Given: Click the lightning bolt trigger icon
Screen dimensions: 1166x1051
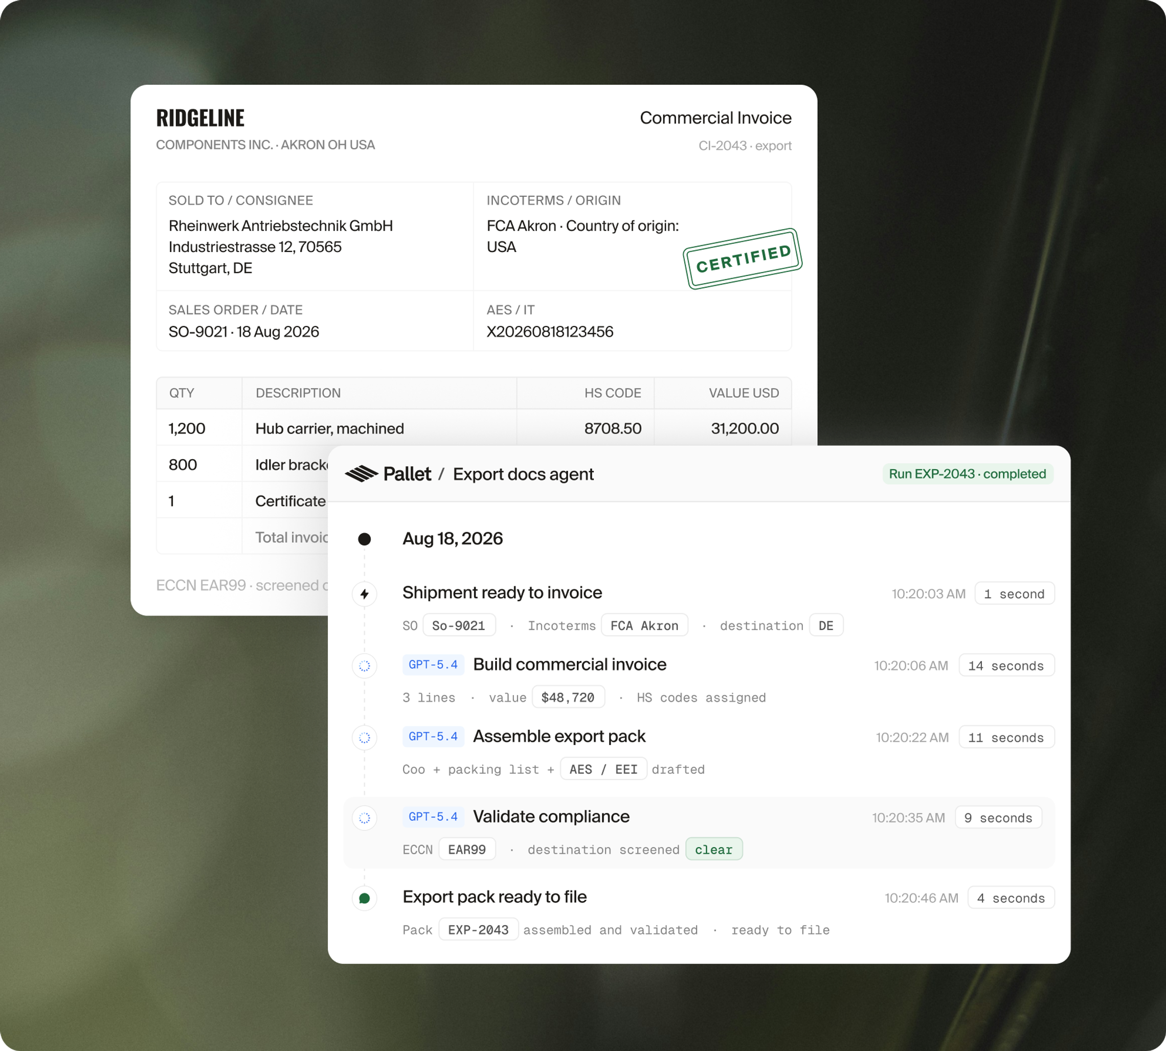Looking at the screenshot, I should point(365,593).
